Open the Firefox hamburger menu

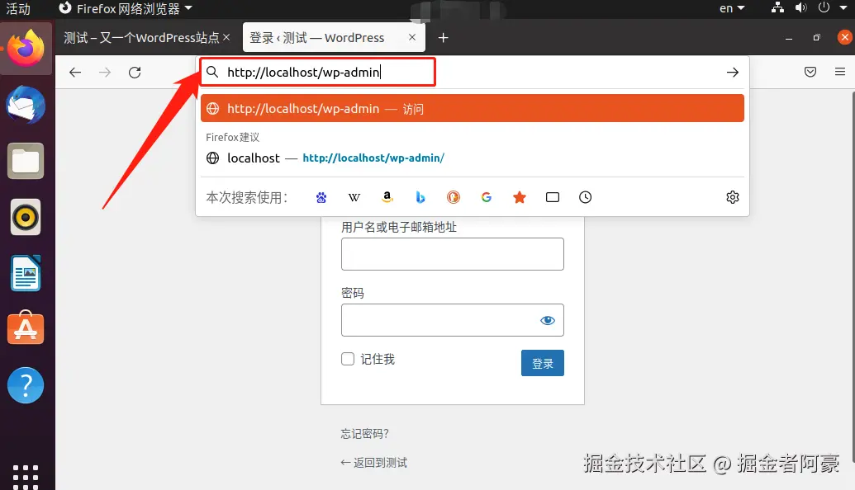840,72
